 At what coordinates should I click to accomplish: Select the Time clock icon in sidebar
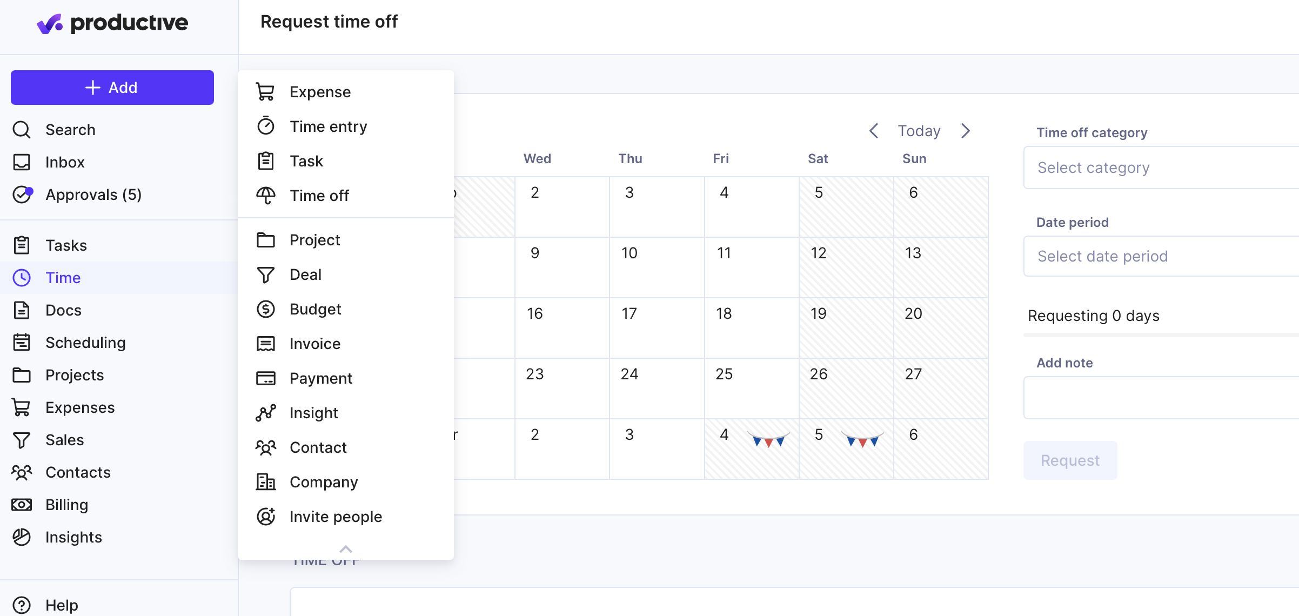(22, 278)
